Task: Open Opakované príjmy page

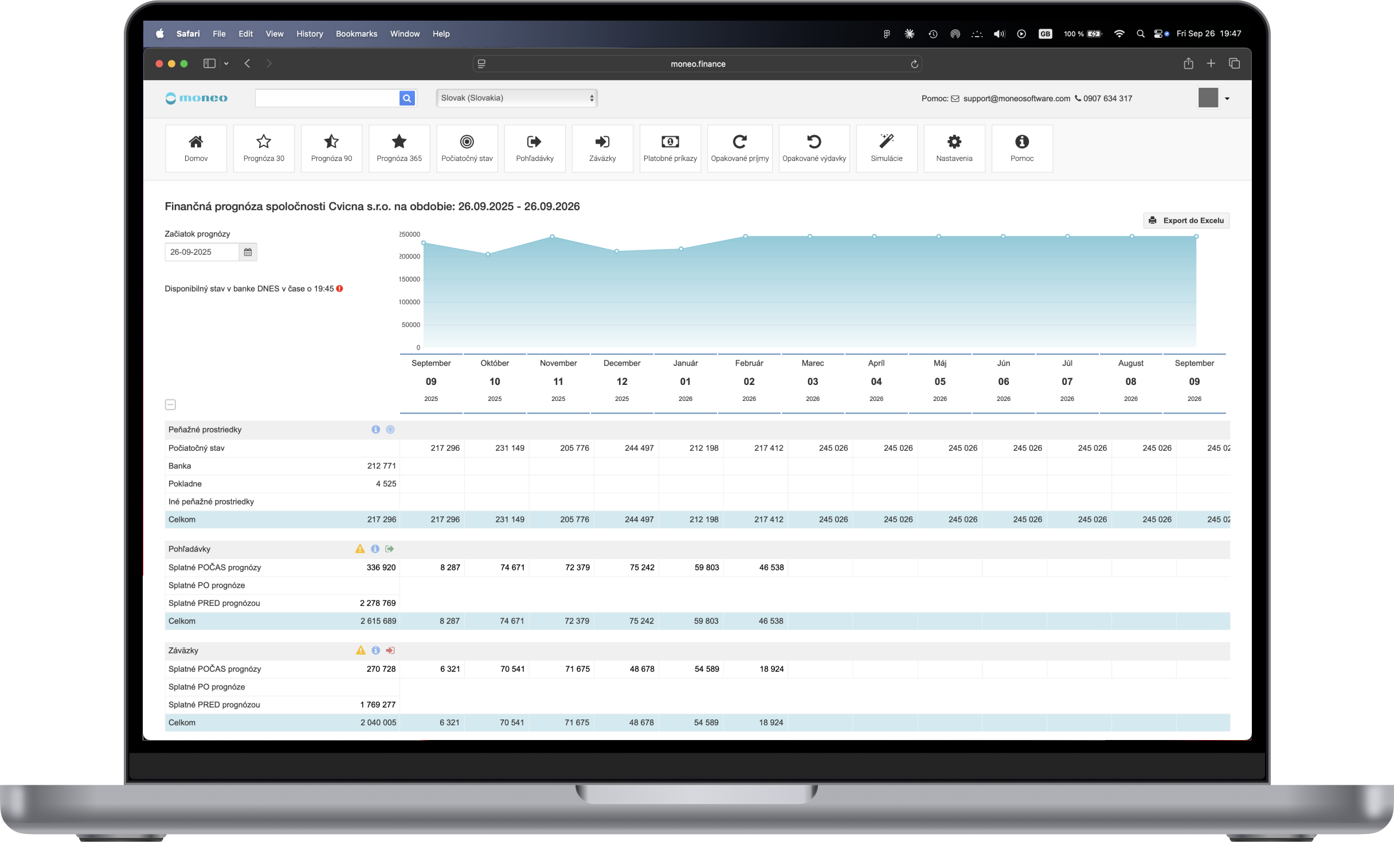Action: coord(739,148)
